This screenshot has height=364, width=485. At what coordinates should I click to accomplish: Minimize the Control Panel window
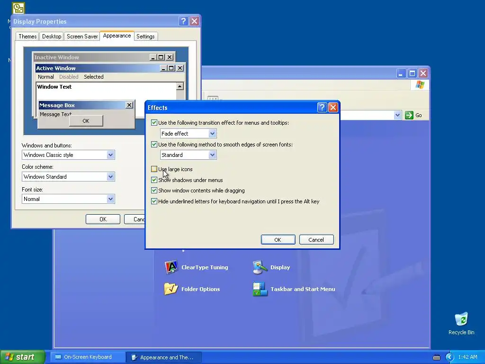pos(401,73)
